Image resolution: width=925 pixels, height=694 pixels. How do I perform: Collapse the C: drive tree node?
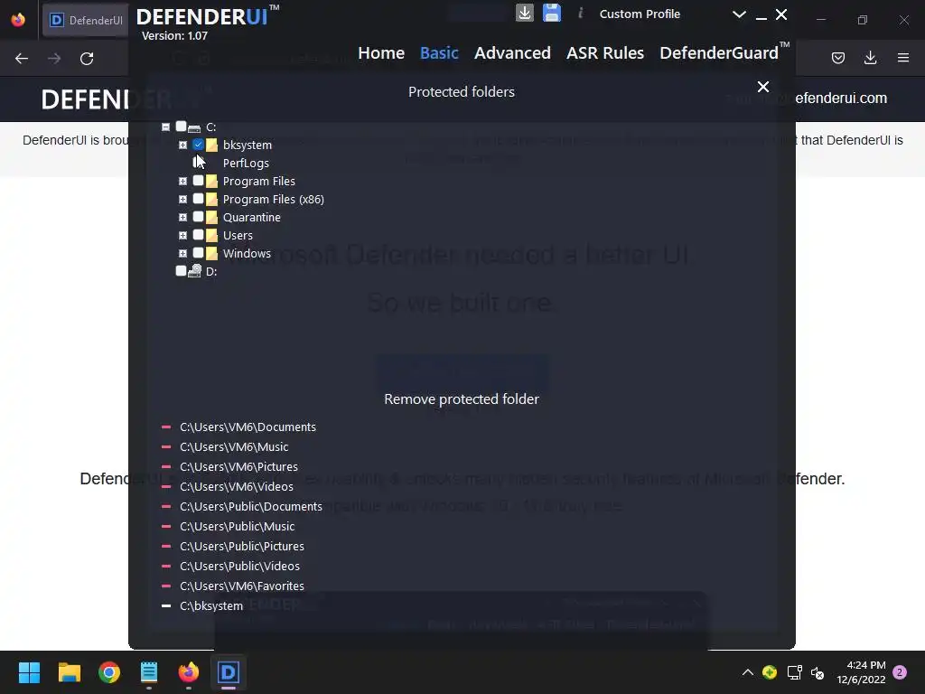(x=166, y=127)
